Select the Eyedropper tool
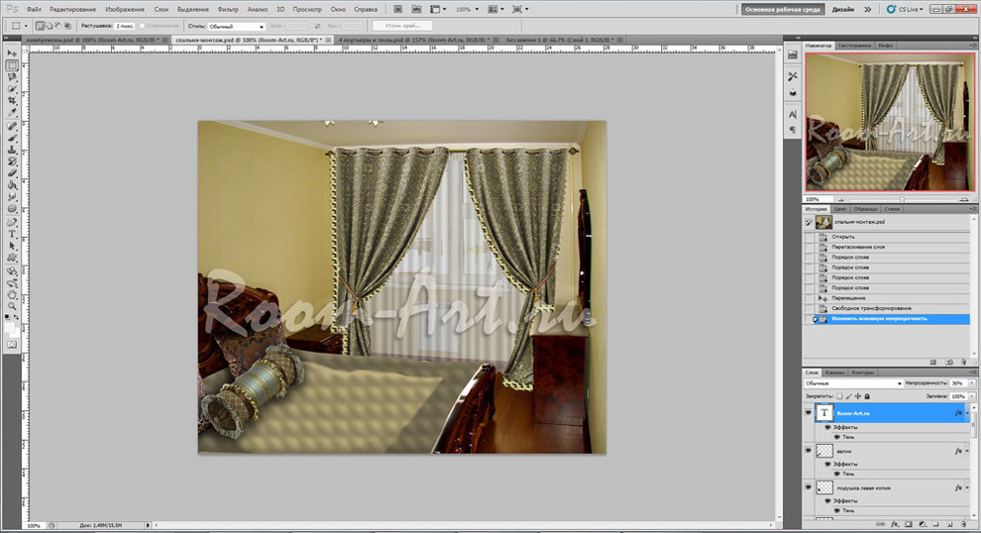Viewport: 981px width, 533px height. (12, 113)
